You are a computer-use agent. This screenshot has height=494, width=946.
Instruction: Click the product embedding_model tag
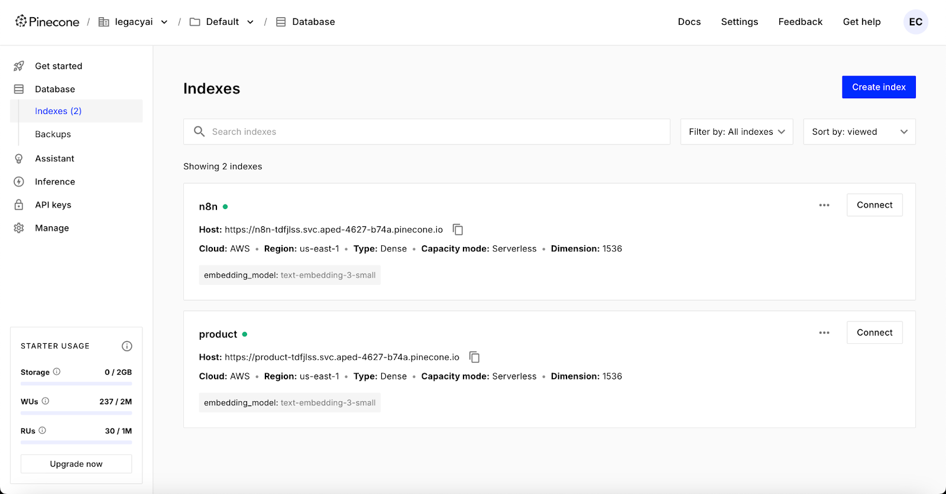pyautogui.click(x=290, y=403)
